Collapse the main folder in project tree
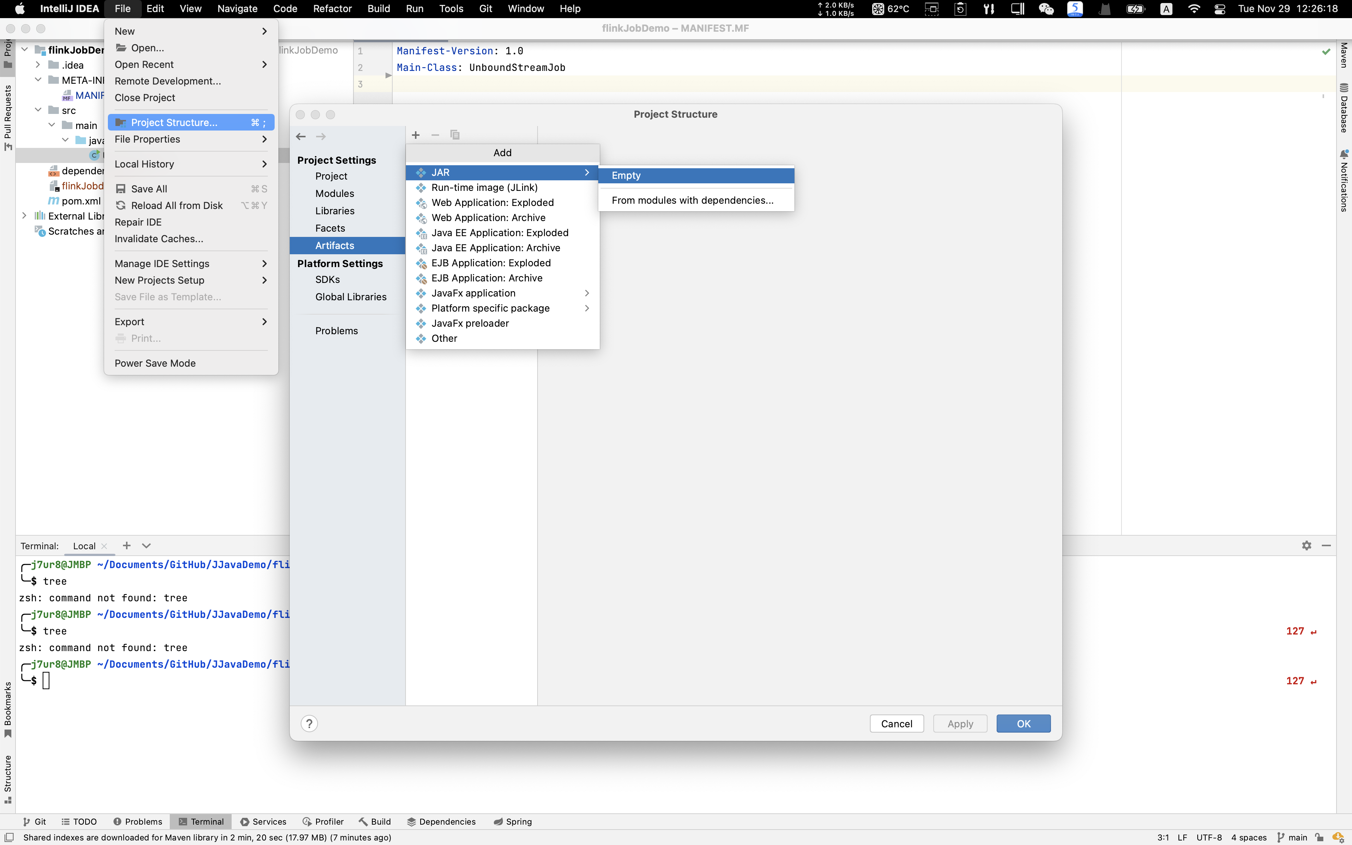 [51, 125]
